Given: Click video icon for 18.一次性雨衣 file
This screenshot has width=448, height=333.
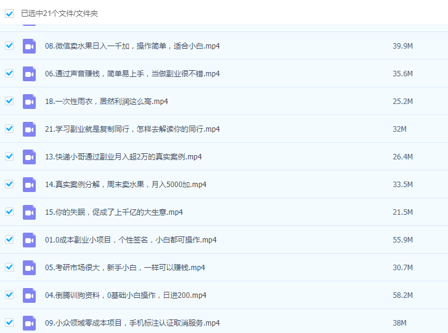Looking at the screenshot, I should pyautogui.click(x=29, y=102).
